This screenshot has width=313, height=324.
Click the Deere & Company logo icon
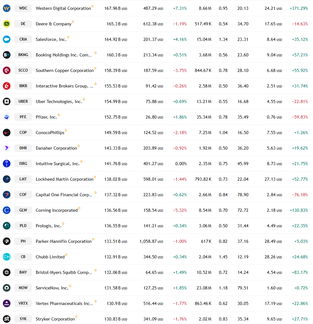tap(7, 24)
